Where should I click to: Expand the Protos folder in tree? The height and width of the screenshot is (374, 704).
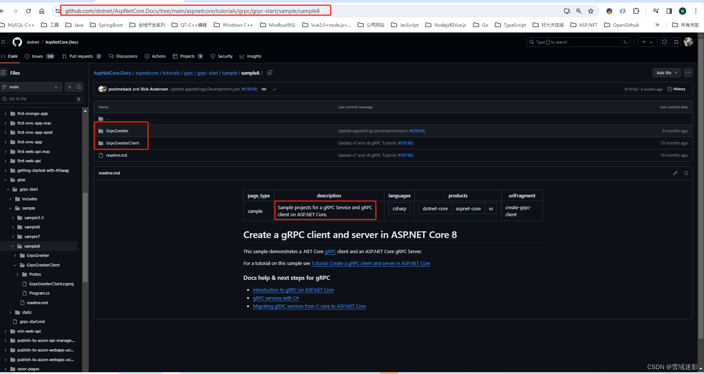pos(17,274)
